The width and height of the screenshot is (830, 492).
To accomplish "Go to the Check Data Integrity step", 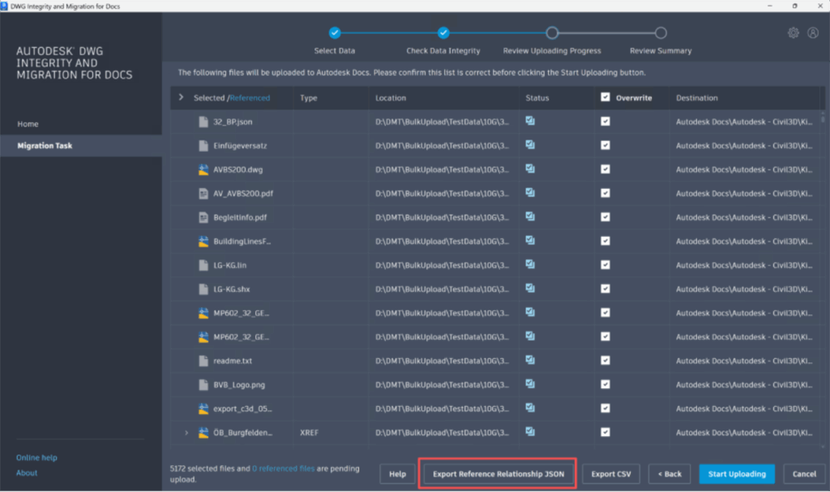I will 443,33.
